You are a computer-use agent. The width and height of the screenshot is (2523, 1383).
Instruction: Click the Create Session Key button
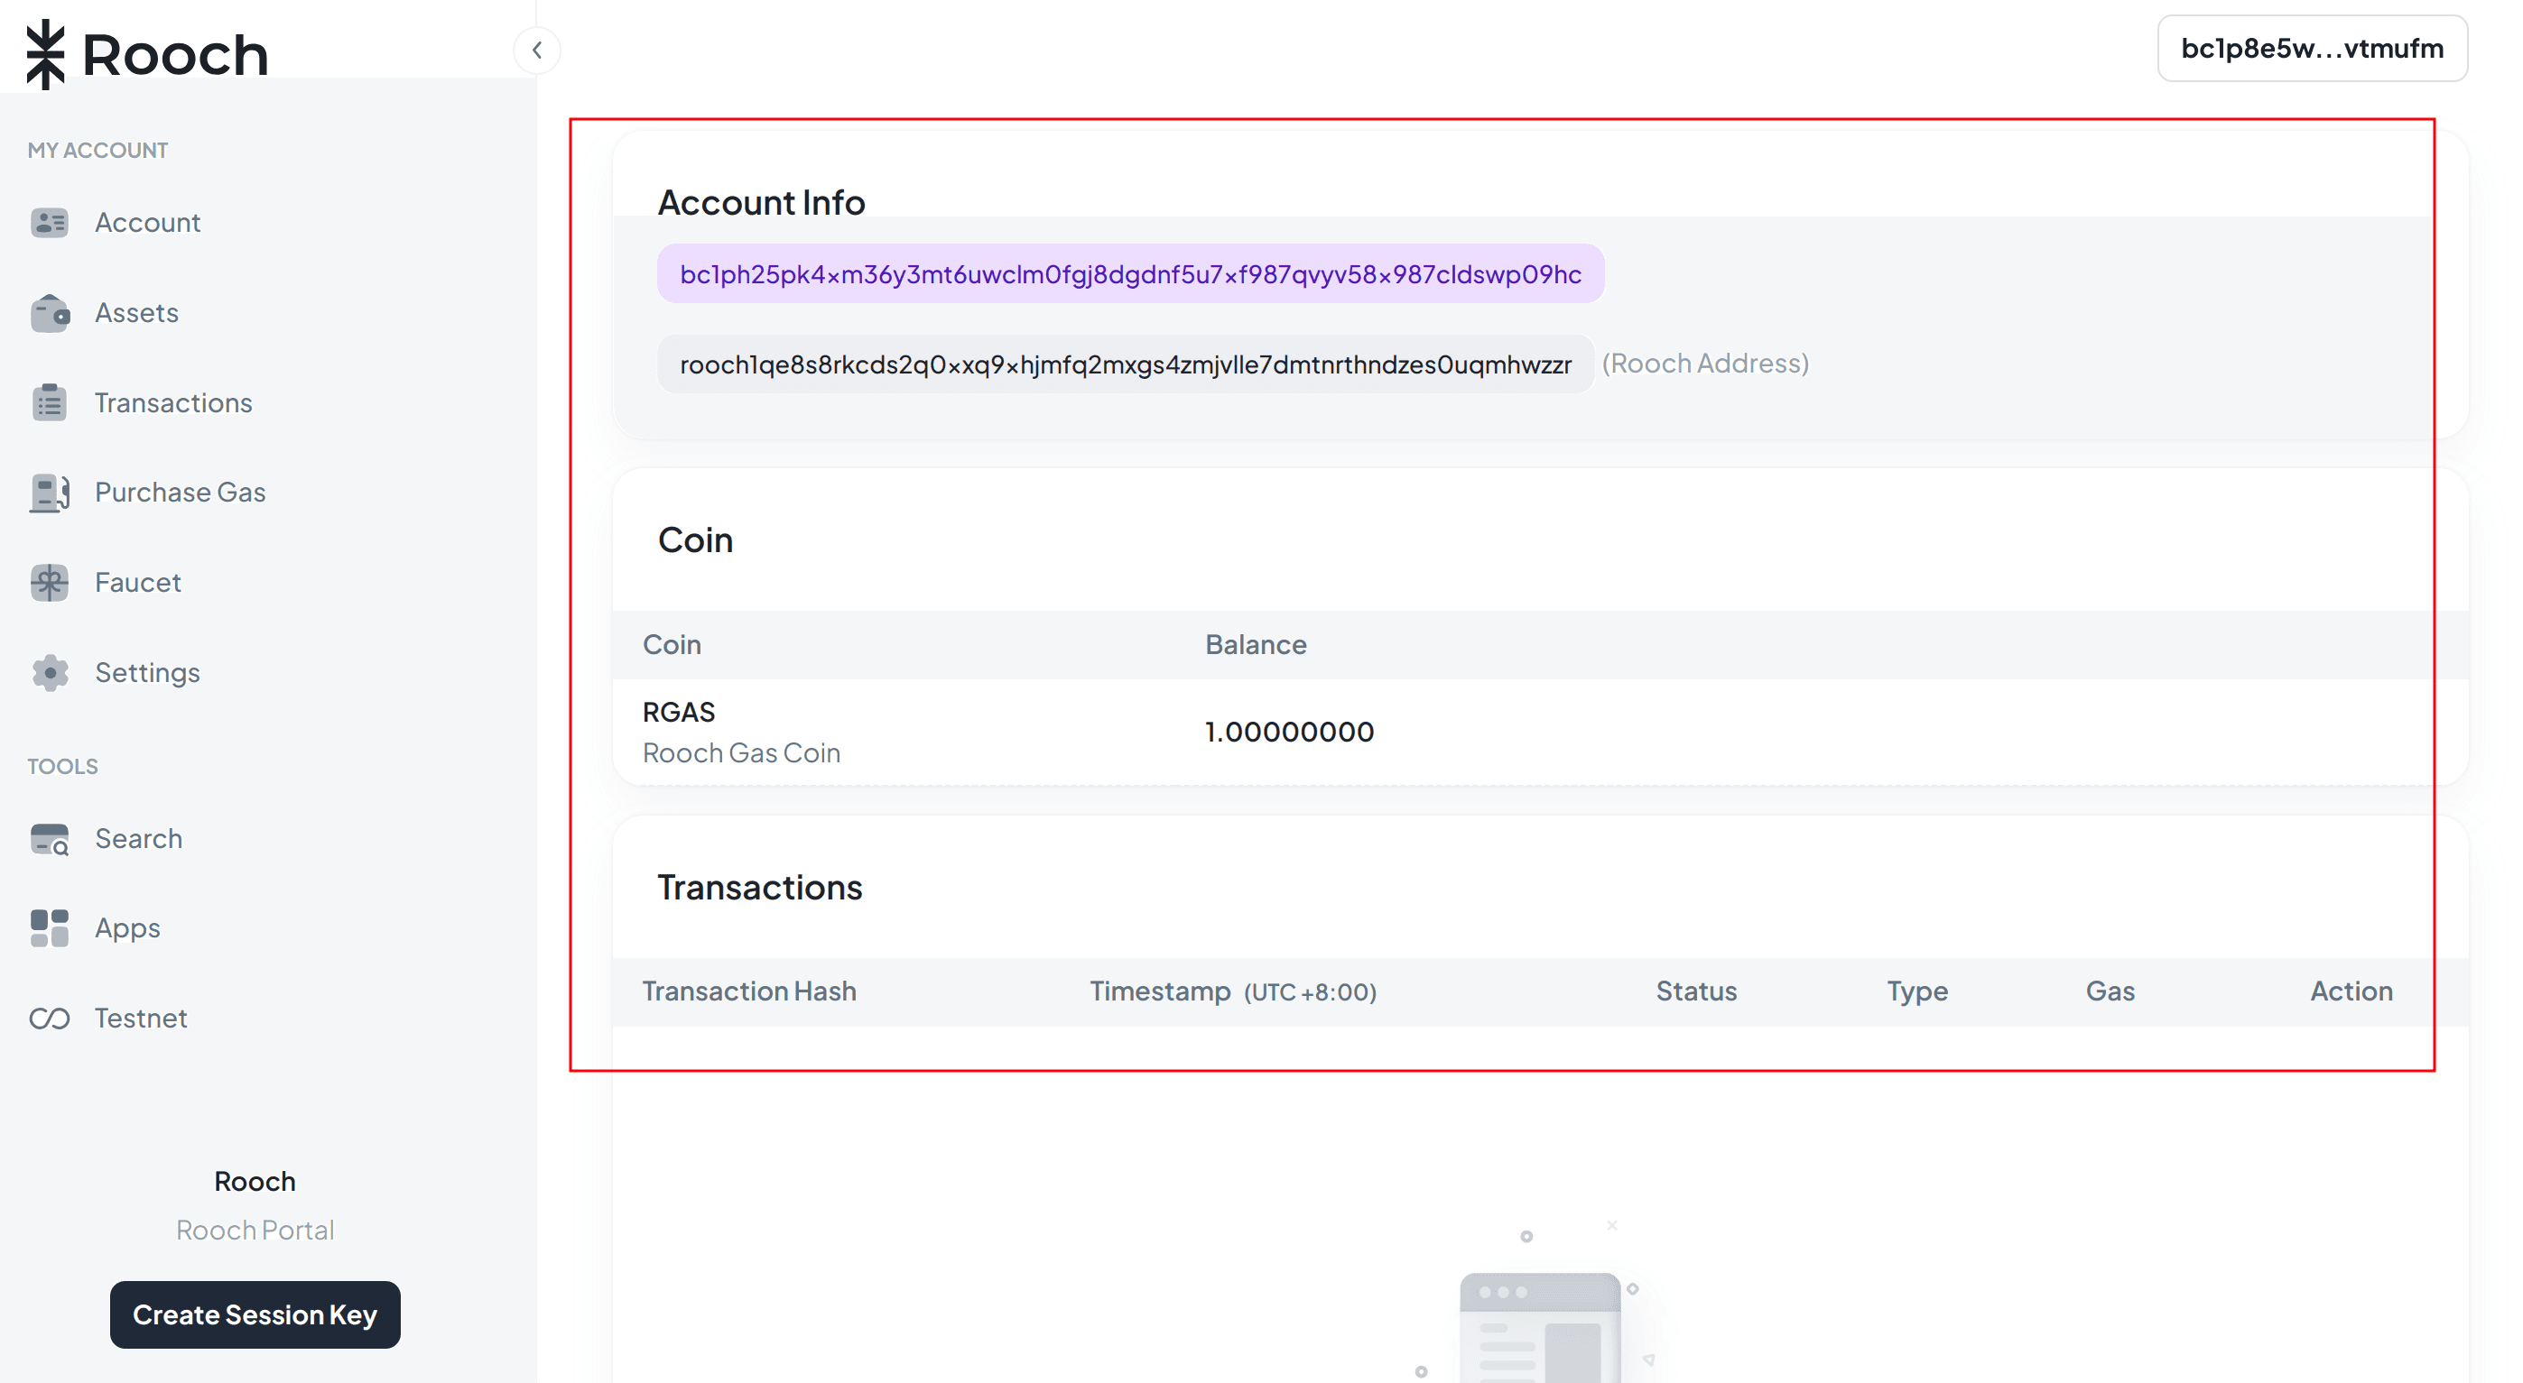point(255,1314)
